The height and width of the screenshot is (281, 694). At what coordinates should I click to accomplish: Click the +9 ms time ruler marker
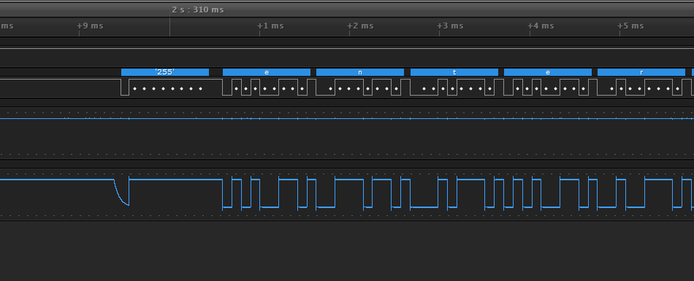[x=90, y=26]
